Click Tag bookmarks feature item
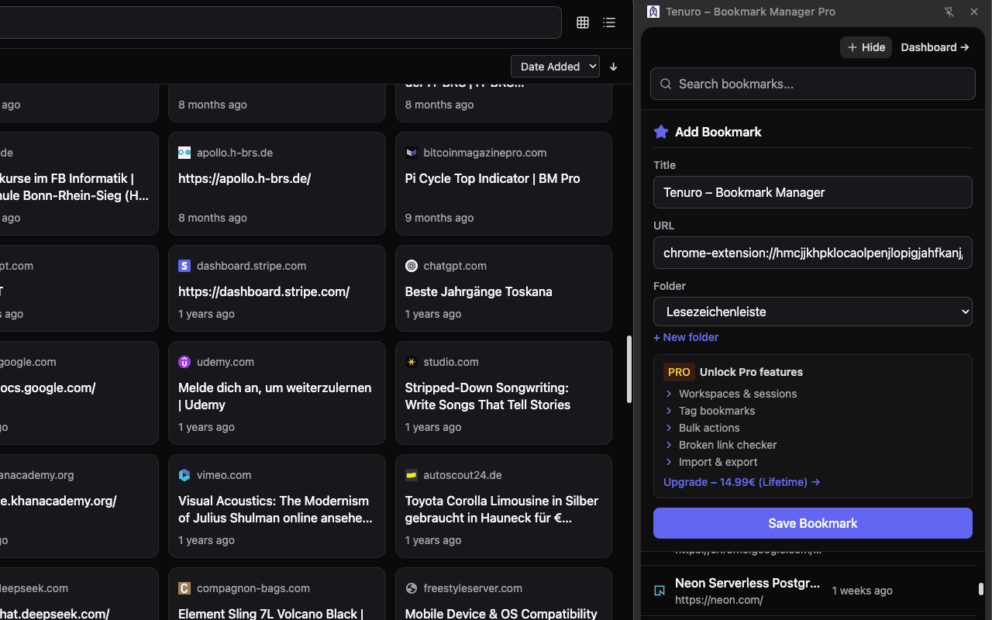This screenshot has height=620, width=992. coord(710,411)
